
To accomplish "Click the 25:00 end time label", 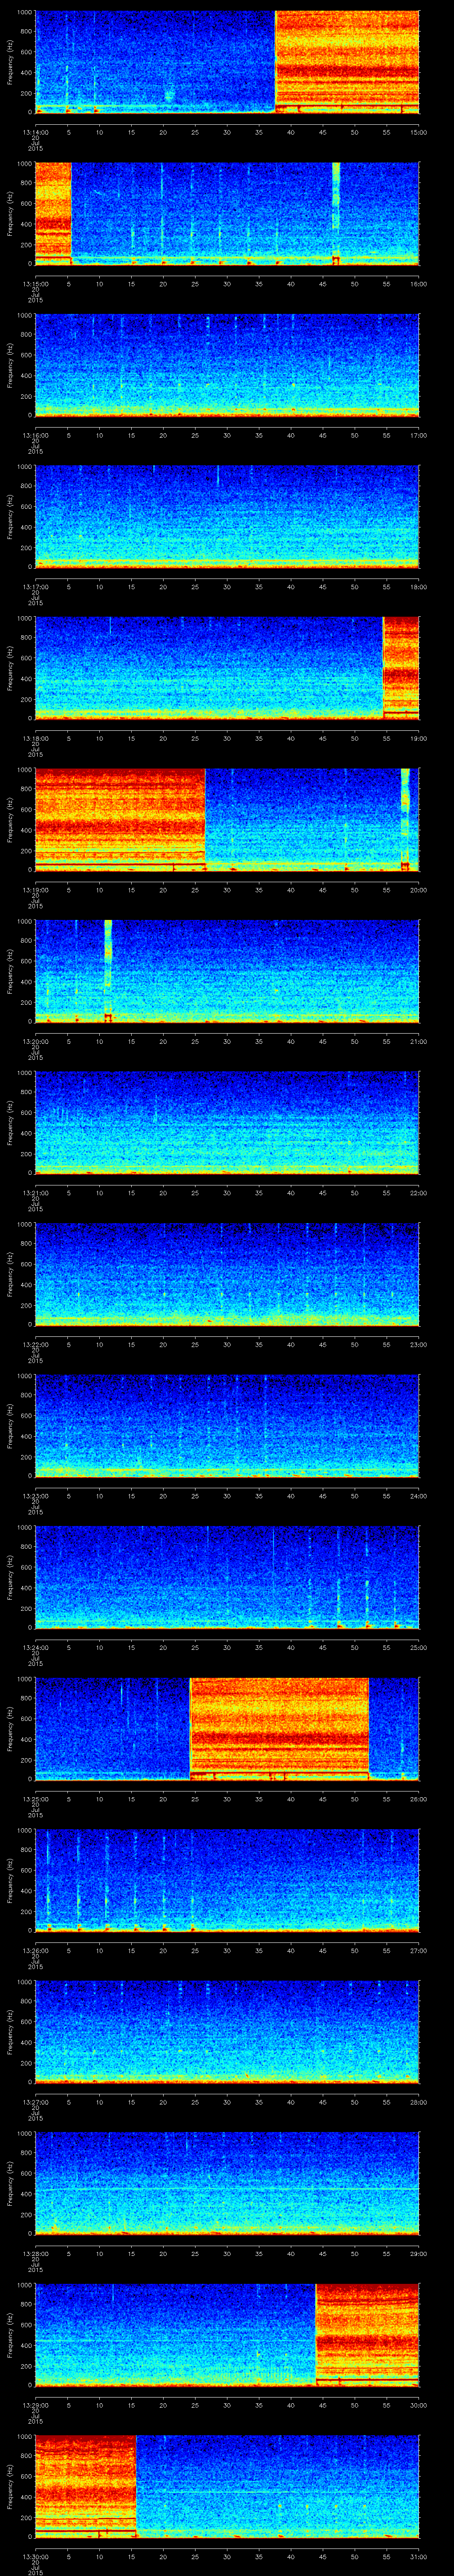I will click(x=419, y=1648).
